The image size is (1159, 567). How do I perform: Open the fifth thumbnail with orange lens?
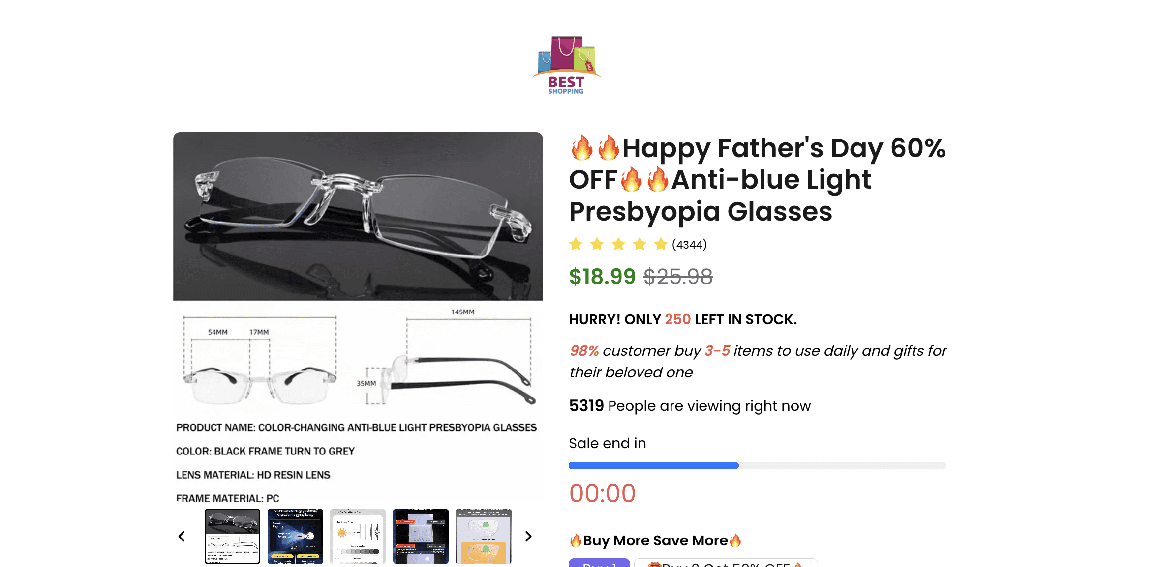pyautogui.click(x=484, y=536)
